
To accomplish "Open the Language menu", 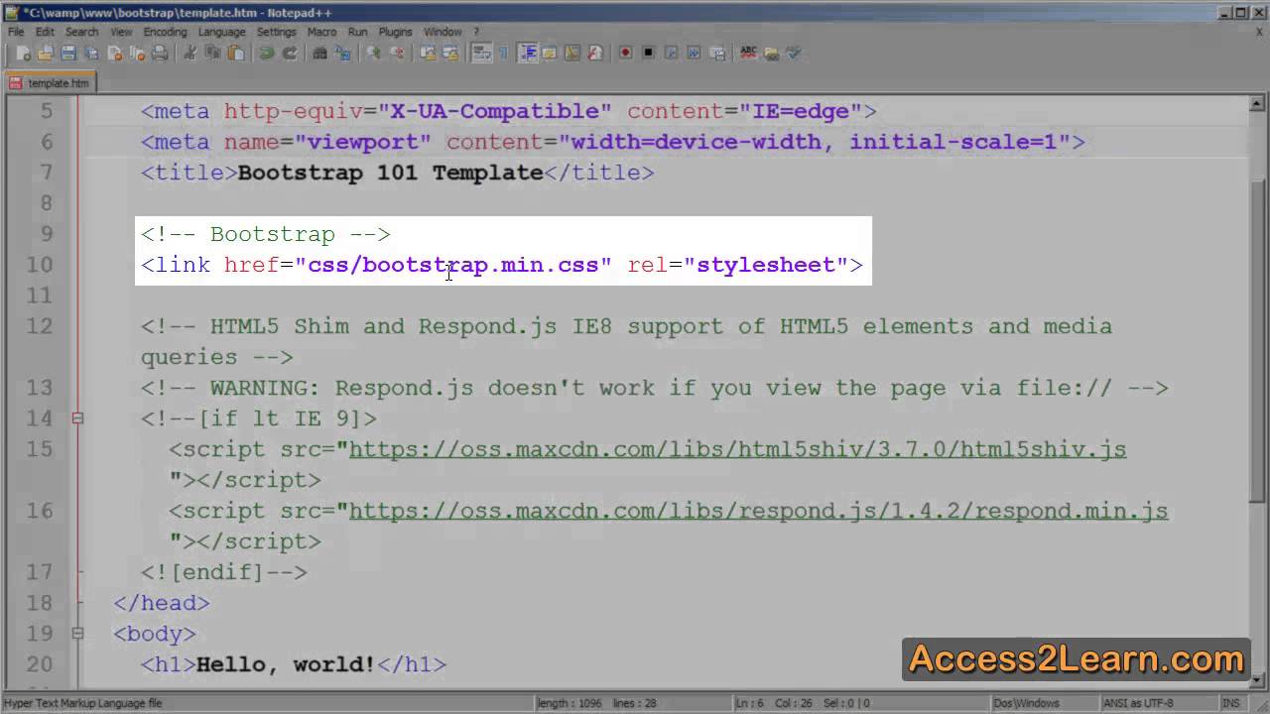I will coord(221,32).
